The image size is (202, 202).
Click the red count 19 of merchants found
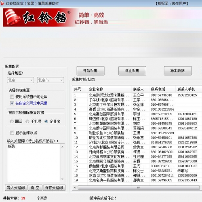23,198
